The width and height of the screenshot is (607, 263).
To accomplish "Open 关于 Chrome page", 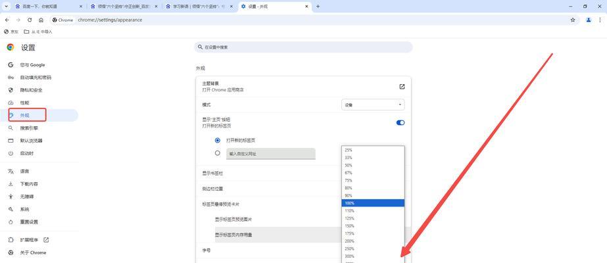I will (39, 252).
